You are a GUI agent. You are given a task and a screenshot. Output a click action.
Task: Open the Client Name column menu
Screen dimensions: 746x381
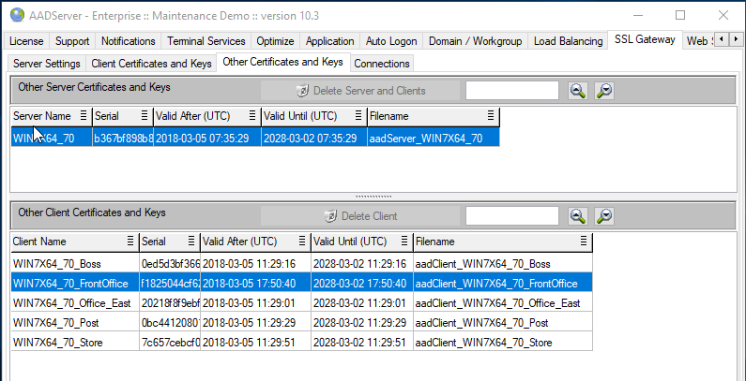point(130,242)
